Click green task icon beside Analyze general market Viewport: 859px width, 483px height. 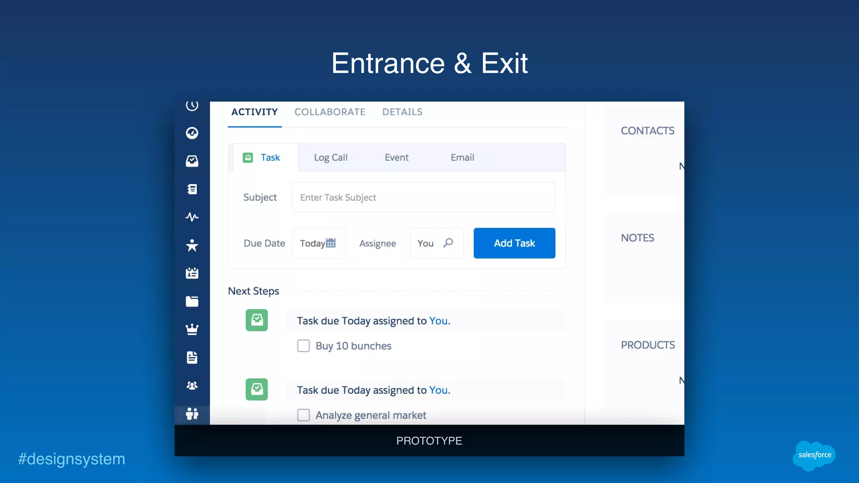[257, 390]
